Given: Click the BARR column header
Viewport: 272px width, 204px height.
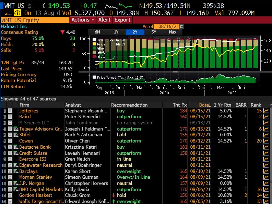Looking at the screenshot, I should [x=241, y=105].
